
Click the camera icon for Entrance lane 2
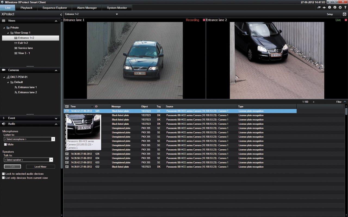point(16,92)
